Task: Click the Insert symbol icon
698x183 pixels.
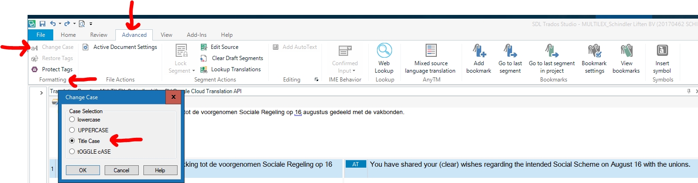Action: click(x=662, y=51)
